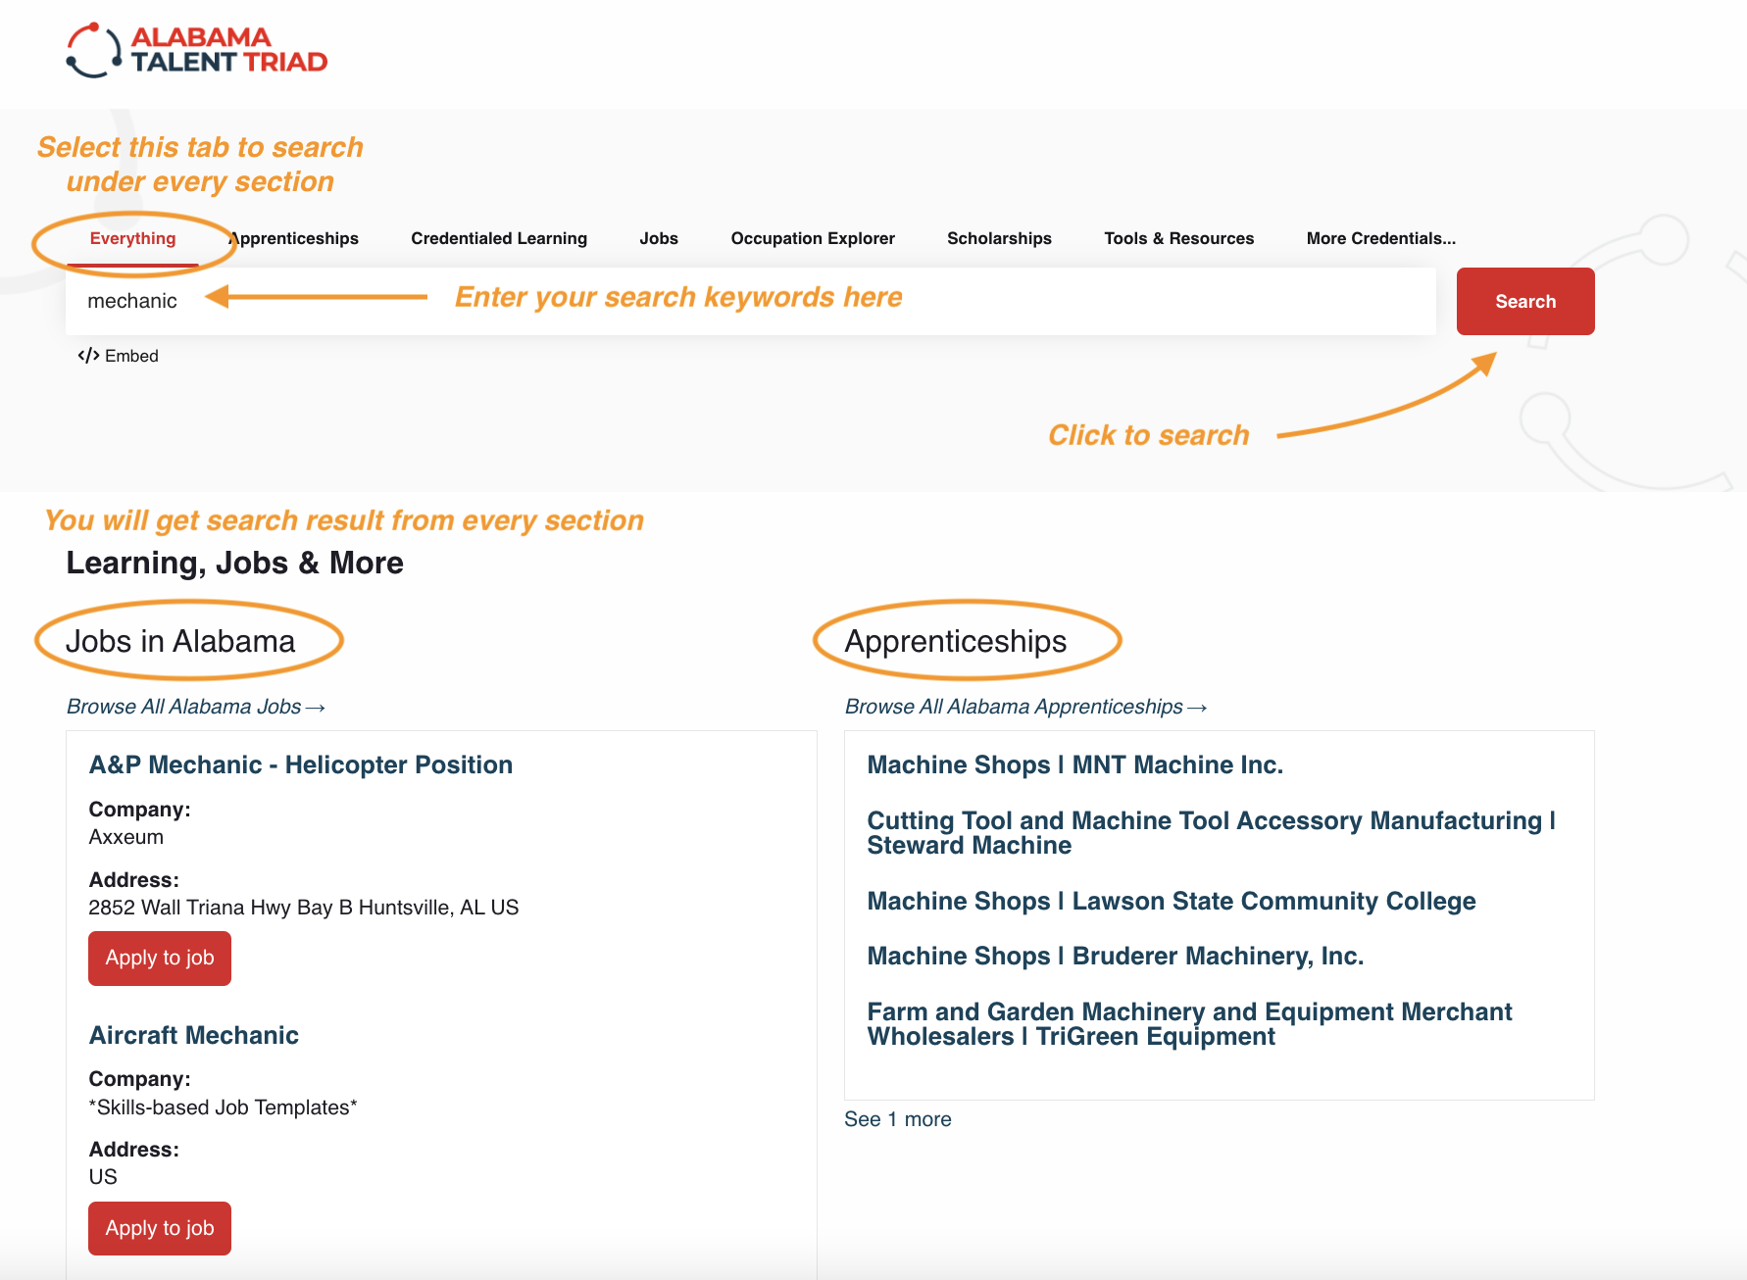Open Lawson State Community College apprenticeship

(x=1171, y=901)
